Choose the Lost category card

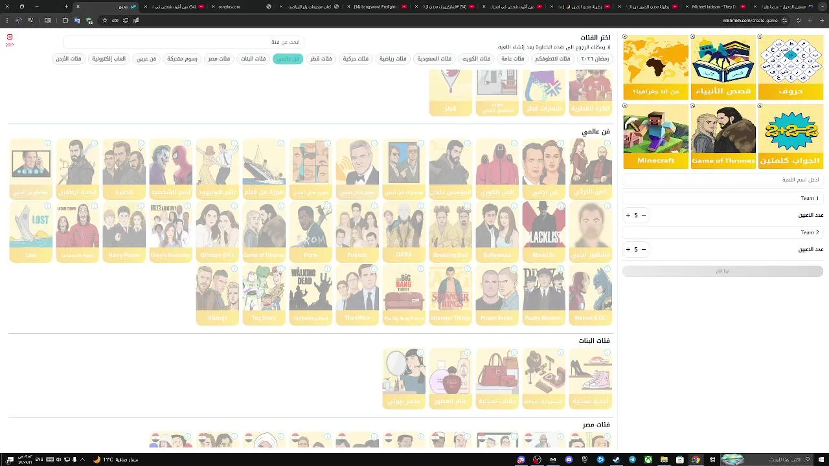tap(30, 232)
